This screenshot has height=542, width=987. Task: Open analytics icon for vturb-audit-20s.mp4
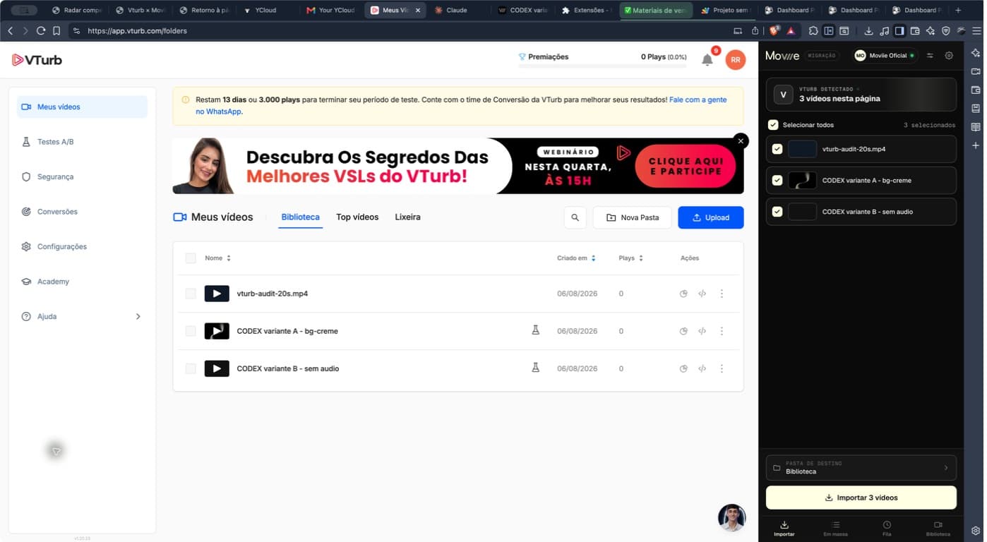pos(683,294)
